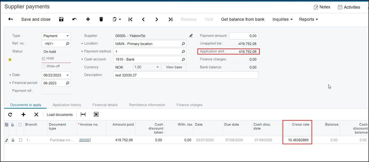Click the Branch column header

tap(35, 128)
